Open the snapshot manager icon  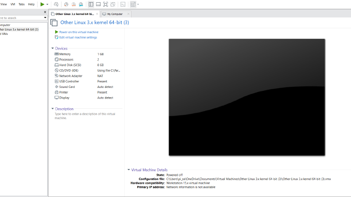(x=81, y=4)
